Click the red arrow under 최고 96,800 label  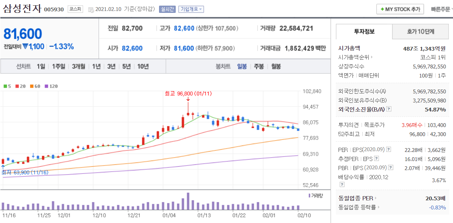[x=188, y=99]
